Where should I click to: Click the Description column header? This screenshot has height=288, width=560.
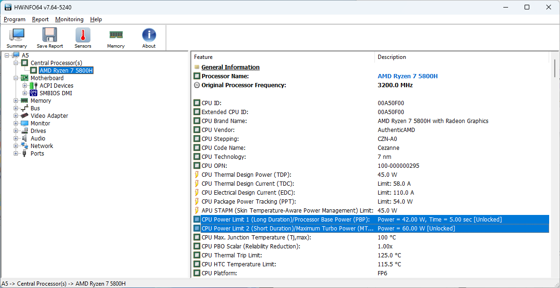462,57
